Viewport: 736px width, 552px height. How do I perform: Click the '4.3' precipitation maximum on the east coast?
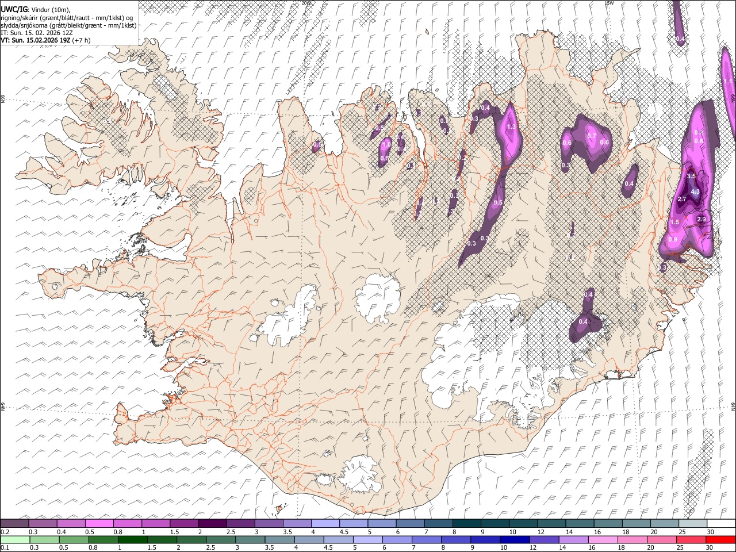pyautogui.click(x=695, y=192)
